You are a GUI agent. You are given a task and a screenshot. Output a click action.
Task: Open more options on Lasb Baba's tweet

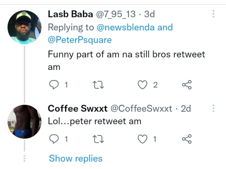[213, 14]
